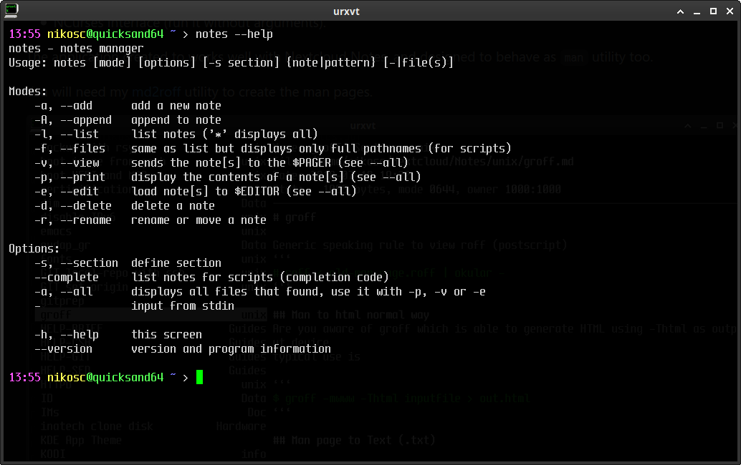Select the '-l, --list' option text
This screenshot has height=465, width=741.
point(67,134)
